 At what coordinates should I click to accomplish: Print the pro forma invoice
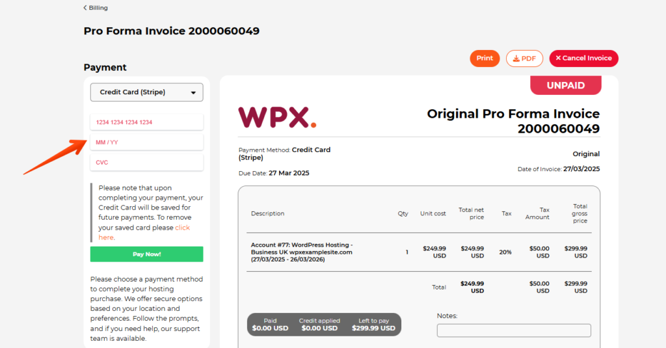tap(485, 58)
